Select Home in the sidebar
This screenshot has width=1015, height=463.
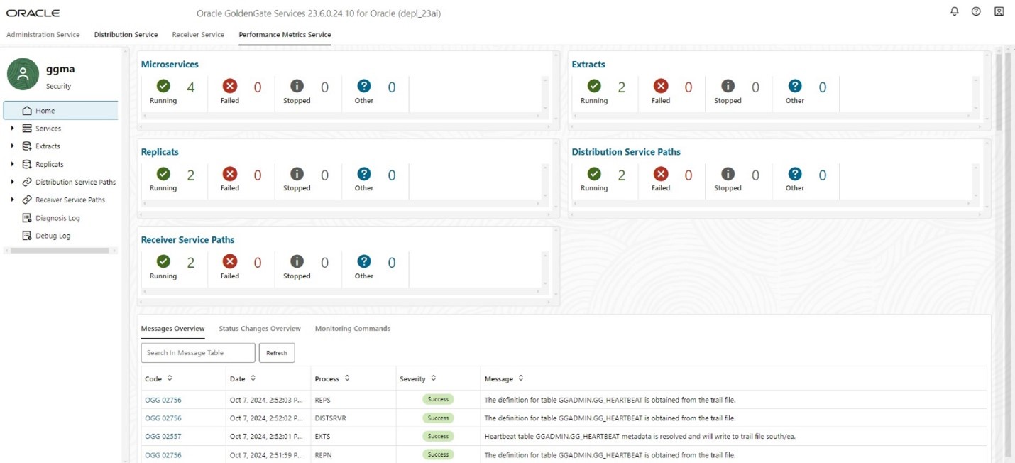point(61,111)
